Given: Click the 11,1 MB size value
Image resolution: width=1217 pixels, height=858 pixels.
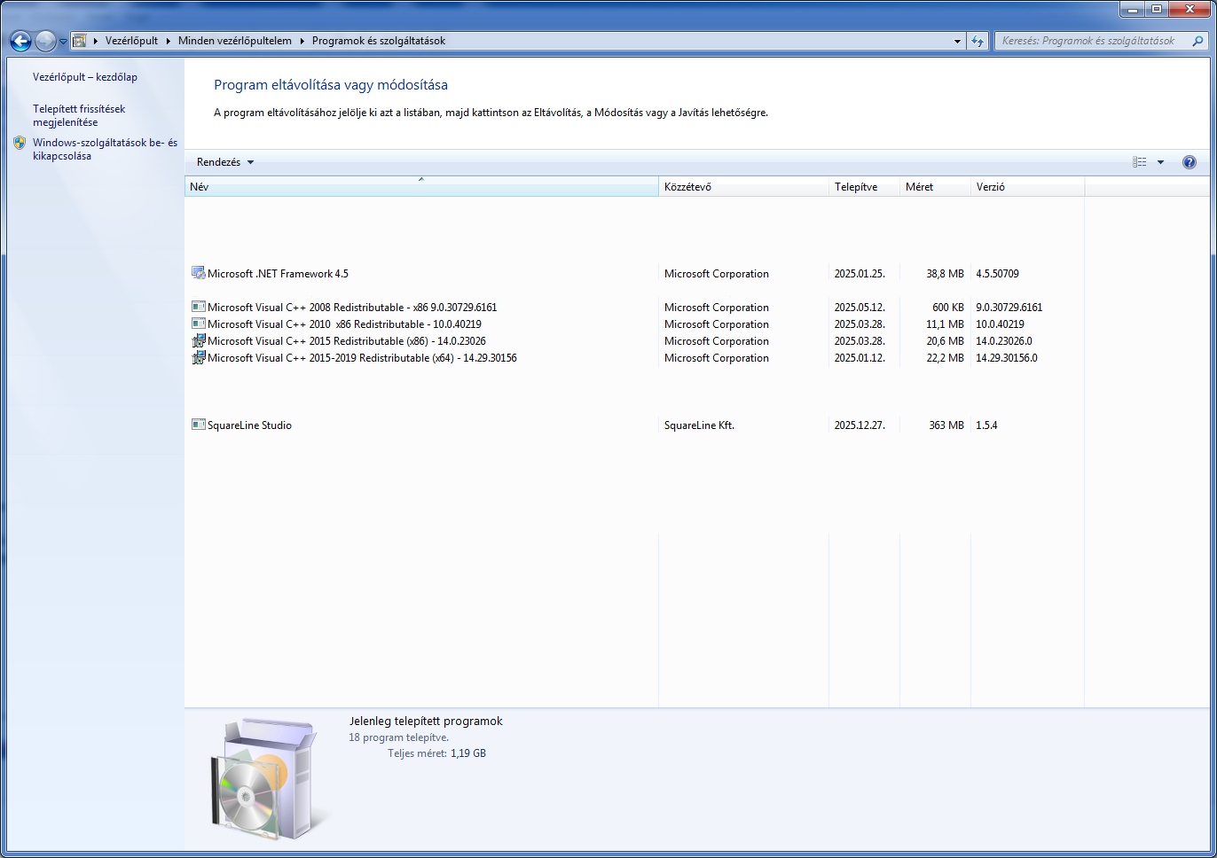Looking at the screenshot, I should click(x=946, y=324).
